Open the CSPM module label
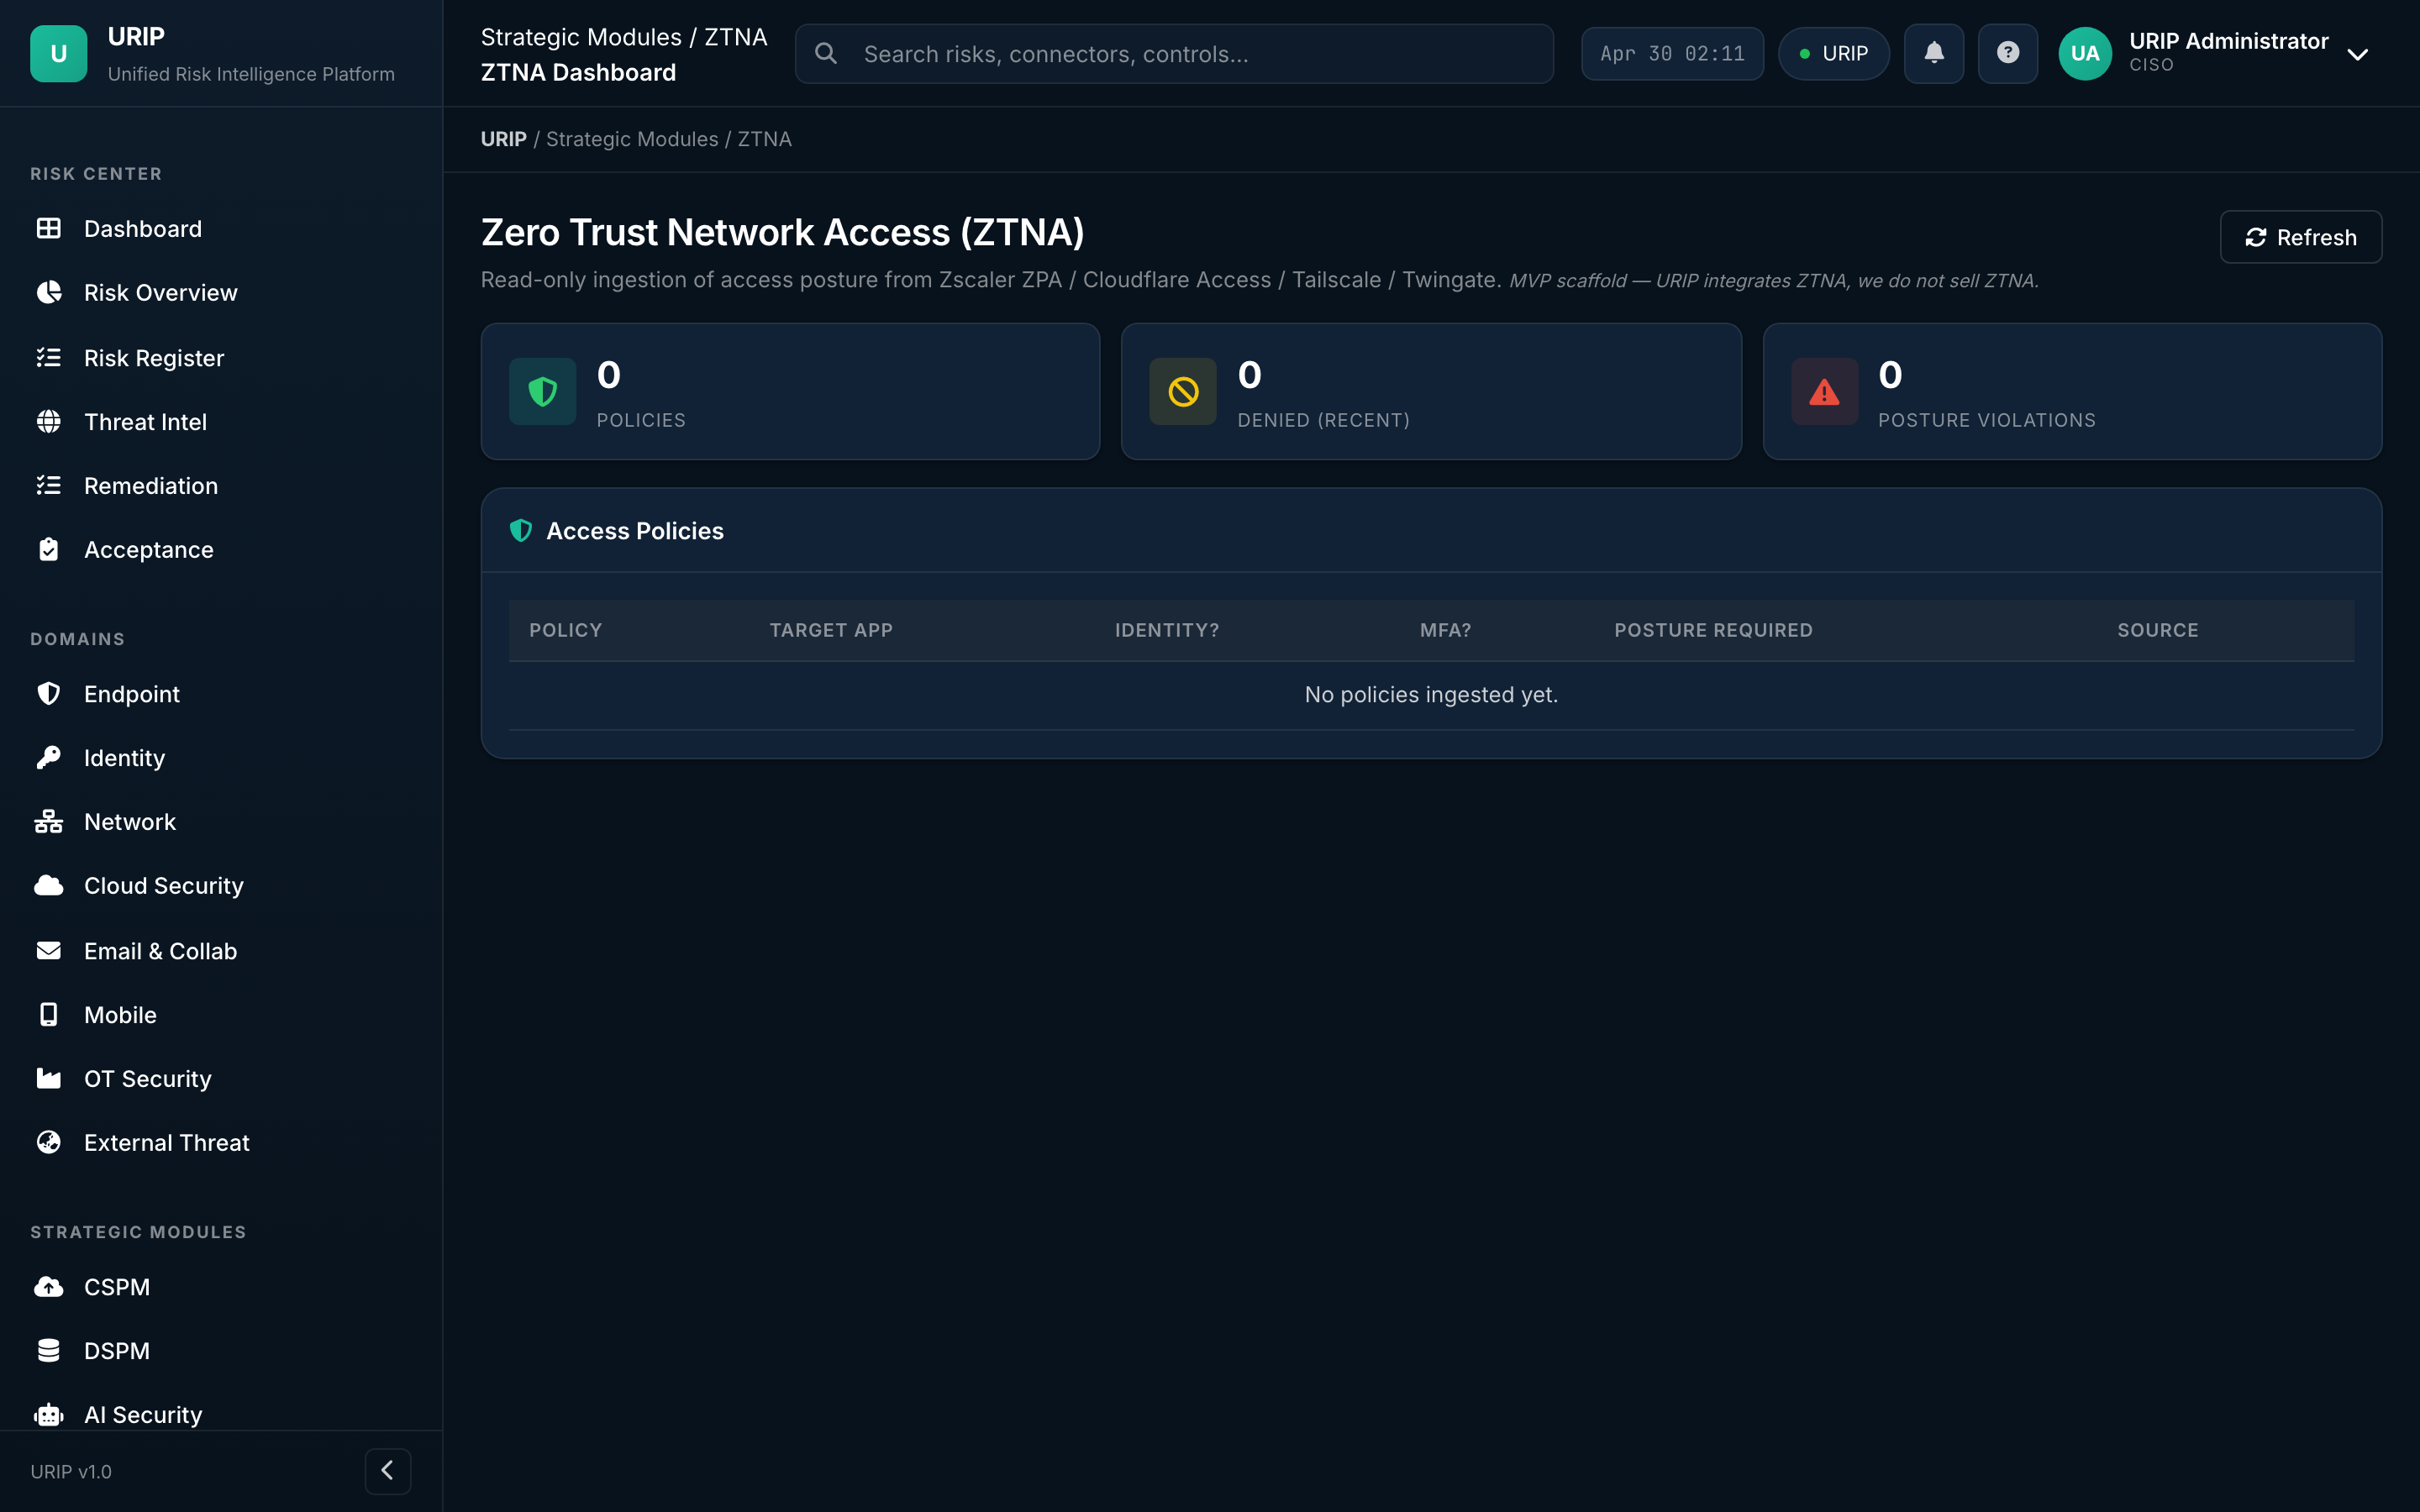 [x=117, y=1287]
